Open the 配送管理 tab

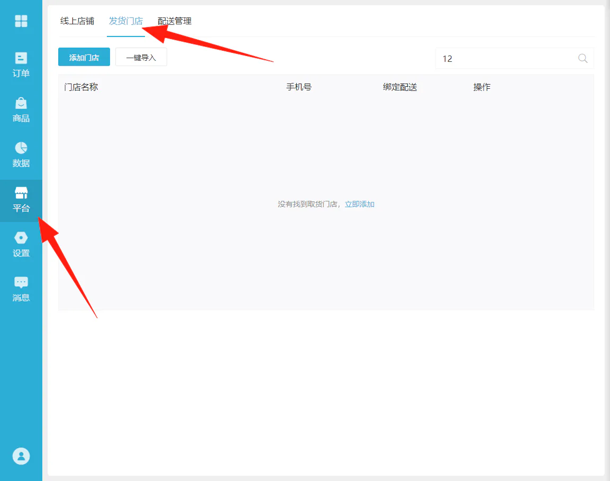[174, 21]
